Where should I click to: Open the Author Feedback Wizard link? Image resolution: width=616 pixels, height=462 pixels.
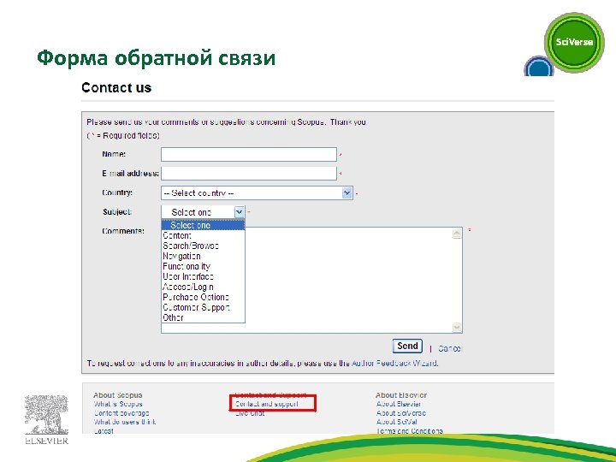point(394,363)
